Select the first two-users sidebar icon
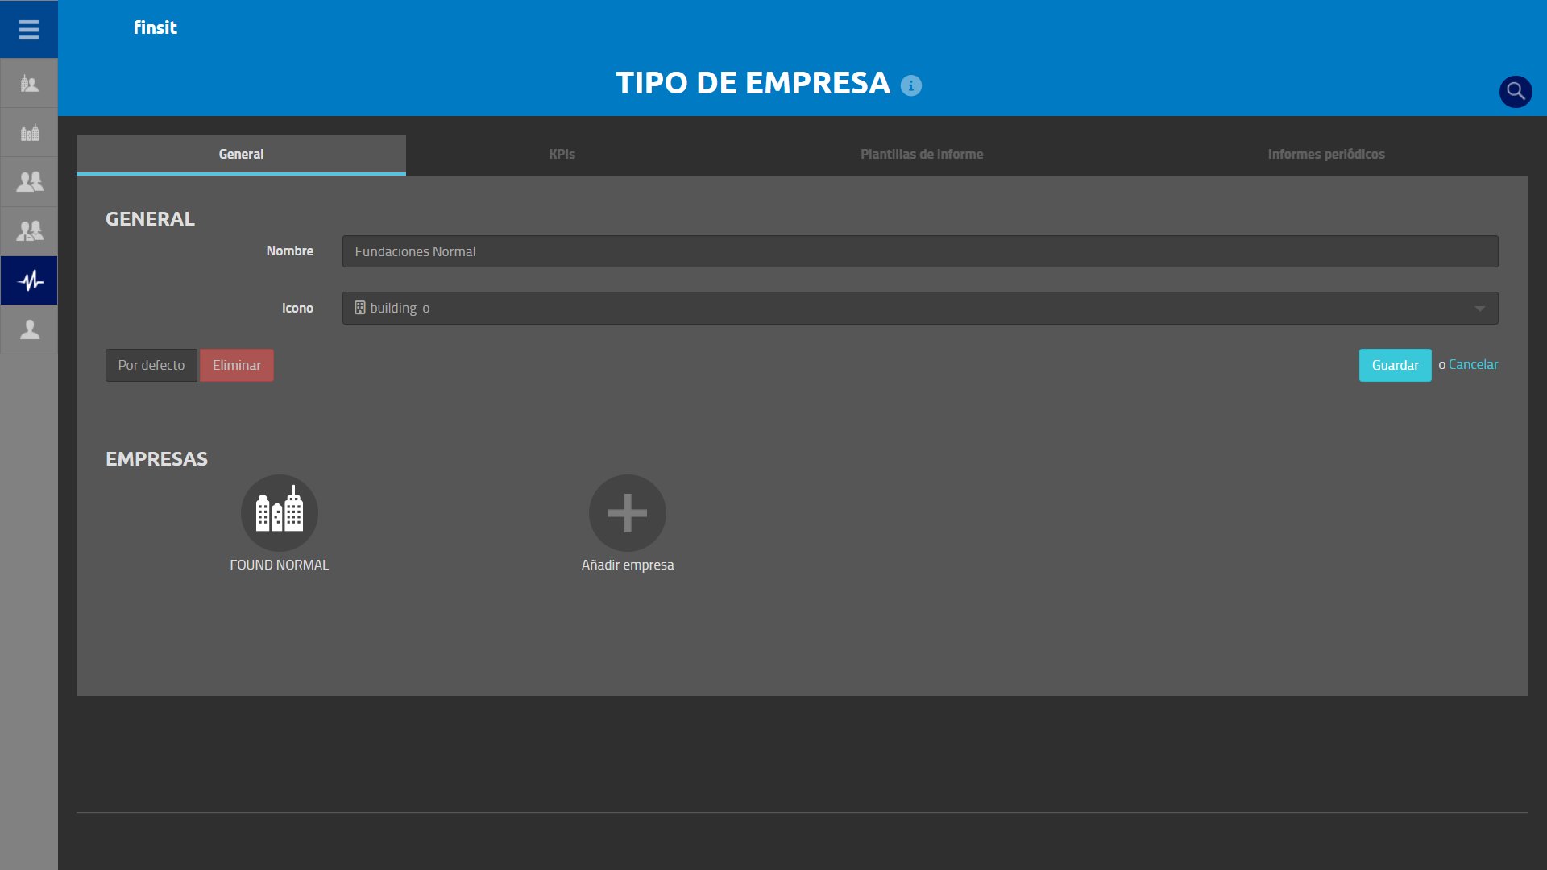1547x870 pixels. click(29, 182)
